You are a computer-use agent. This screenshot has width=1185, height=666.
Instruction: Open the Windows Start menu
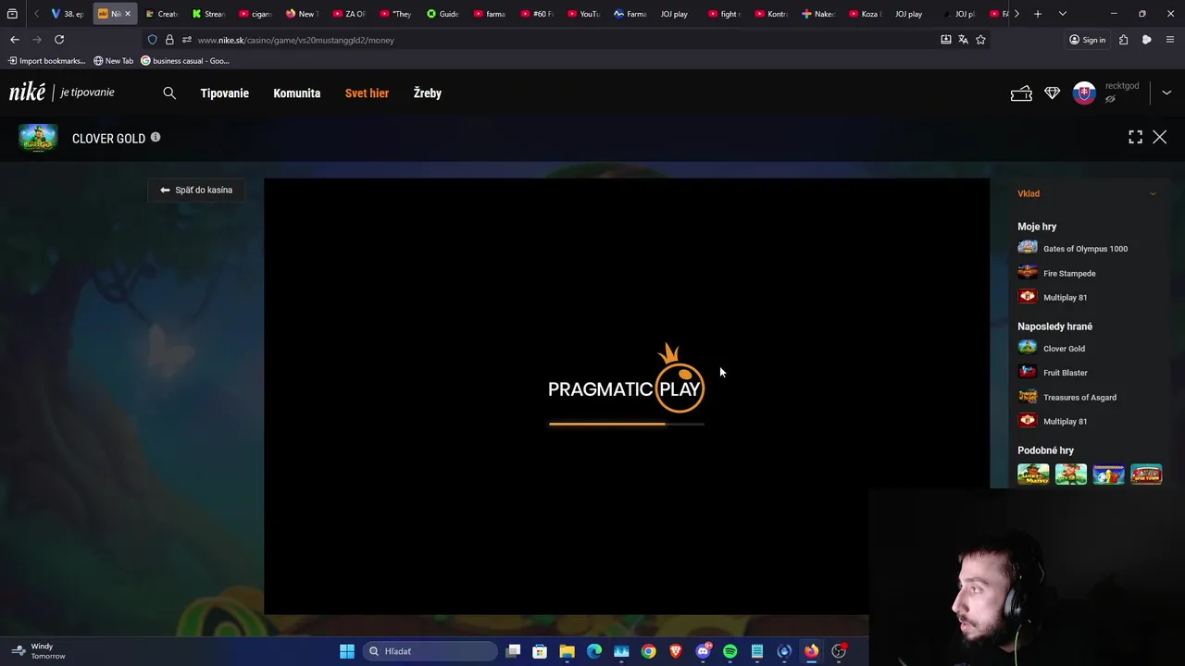(347, 651)
